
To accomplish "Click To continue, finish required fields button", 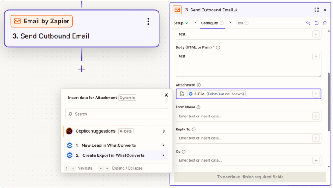I will pyautogui.click(x=250, y=177).
